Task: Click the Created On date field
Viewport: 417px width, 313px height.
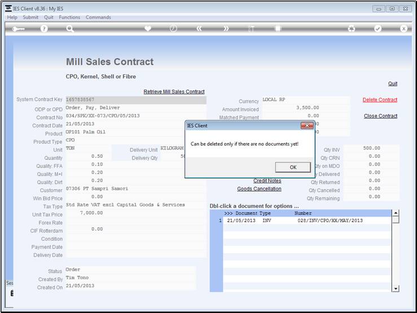Action: (130, 286)
